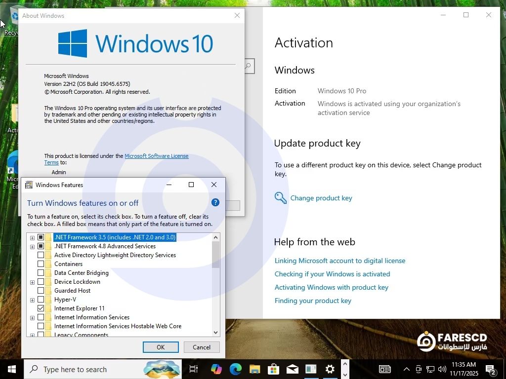Screen dimensions: 506x379
Task: Click Change product key link
Action: click(x=321, y=198)
